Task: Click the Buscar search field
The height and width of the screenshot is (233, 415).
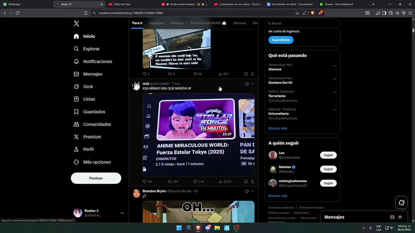Action: pyautogui.click(x=303, y=23)
